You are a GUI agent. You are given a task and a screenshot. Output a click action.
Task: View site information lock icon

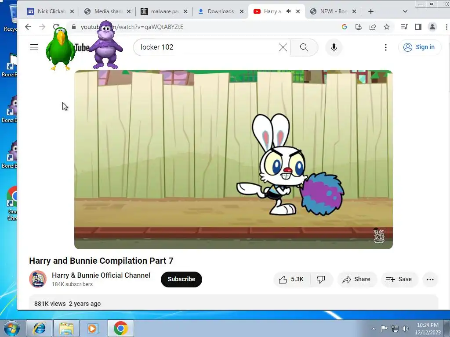click(74, 27)
